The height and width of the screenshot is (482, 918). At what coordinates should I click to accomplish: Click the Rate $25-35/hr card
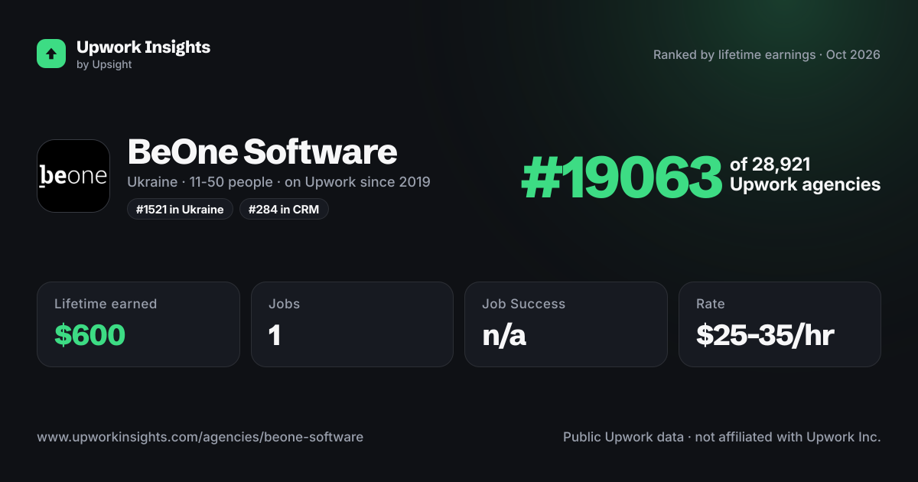[780, 324]
